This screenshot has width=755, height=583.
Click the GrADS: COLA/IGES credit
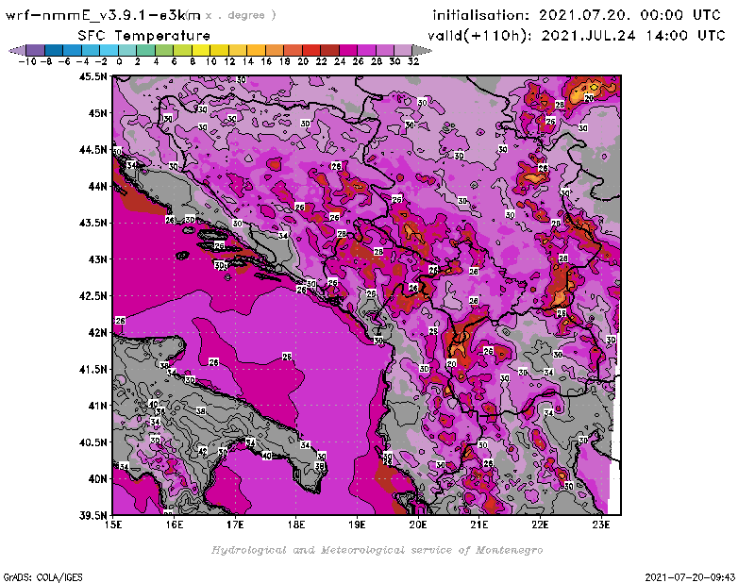pos(34,575)
